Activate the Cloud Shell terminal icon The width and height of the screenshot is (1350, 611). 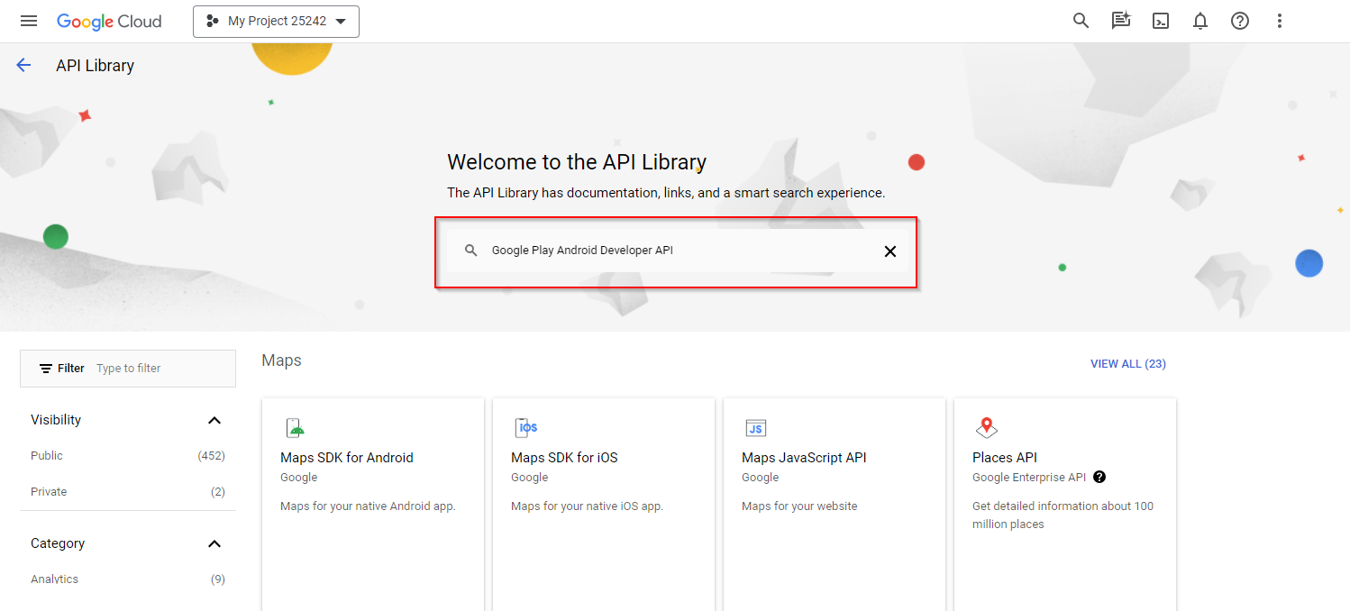(1161, 22)
